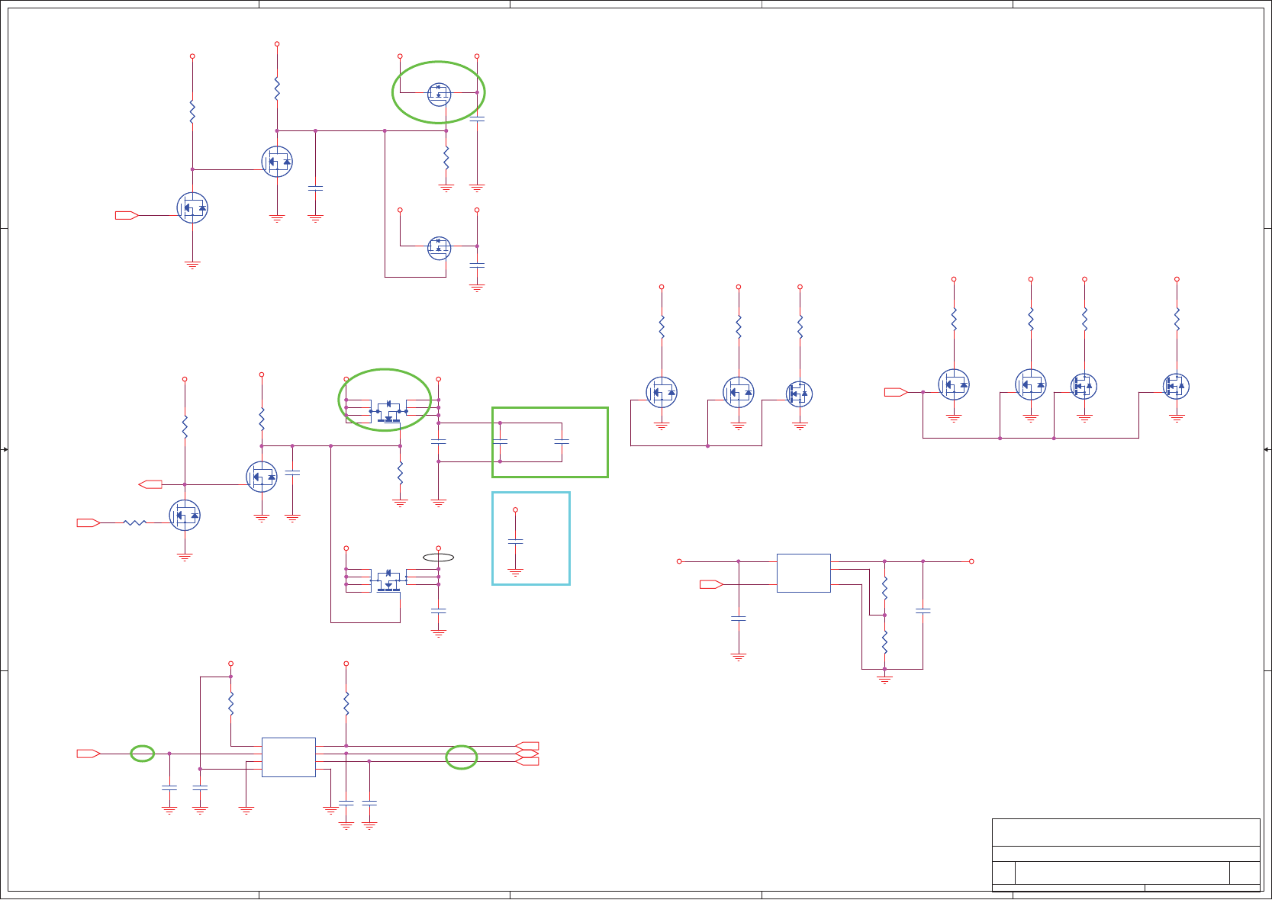Image resolution: width=1272 pixels, height=900 pixels.
Task: Select the middle of the three stacked output ports
Action: pos(527,754)
